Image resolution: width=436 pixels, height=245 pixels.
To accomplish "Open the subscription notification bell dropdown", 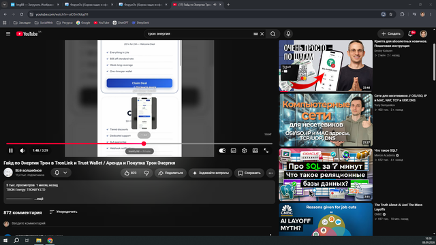I will pyautogui.click(x=61, y=173).
